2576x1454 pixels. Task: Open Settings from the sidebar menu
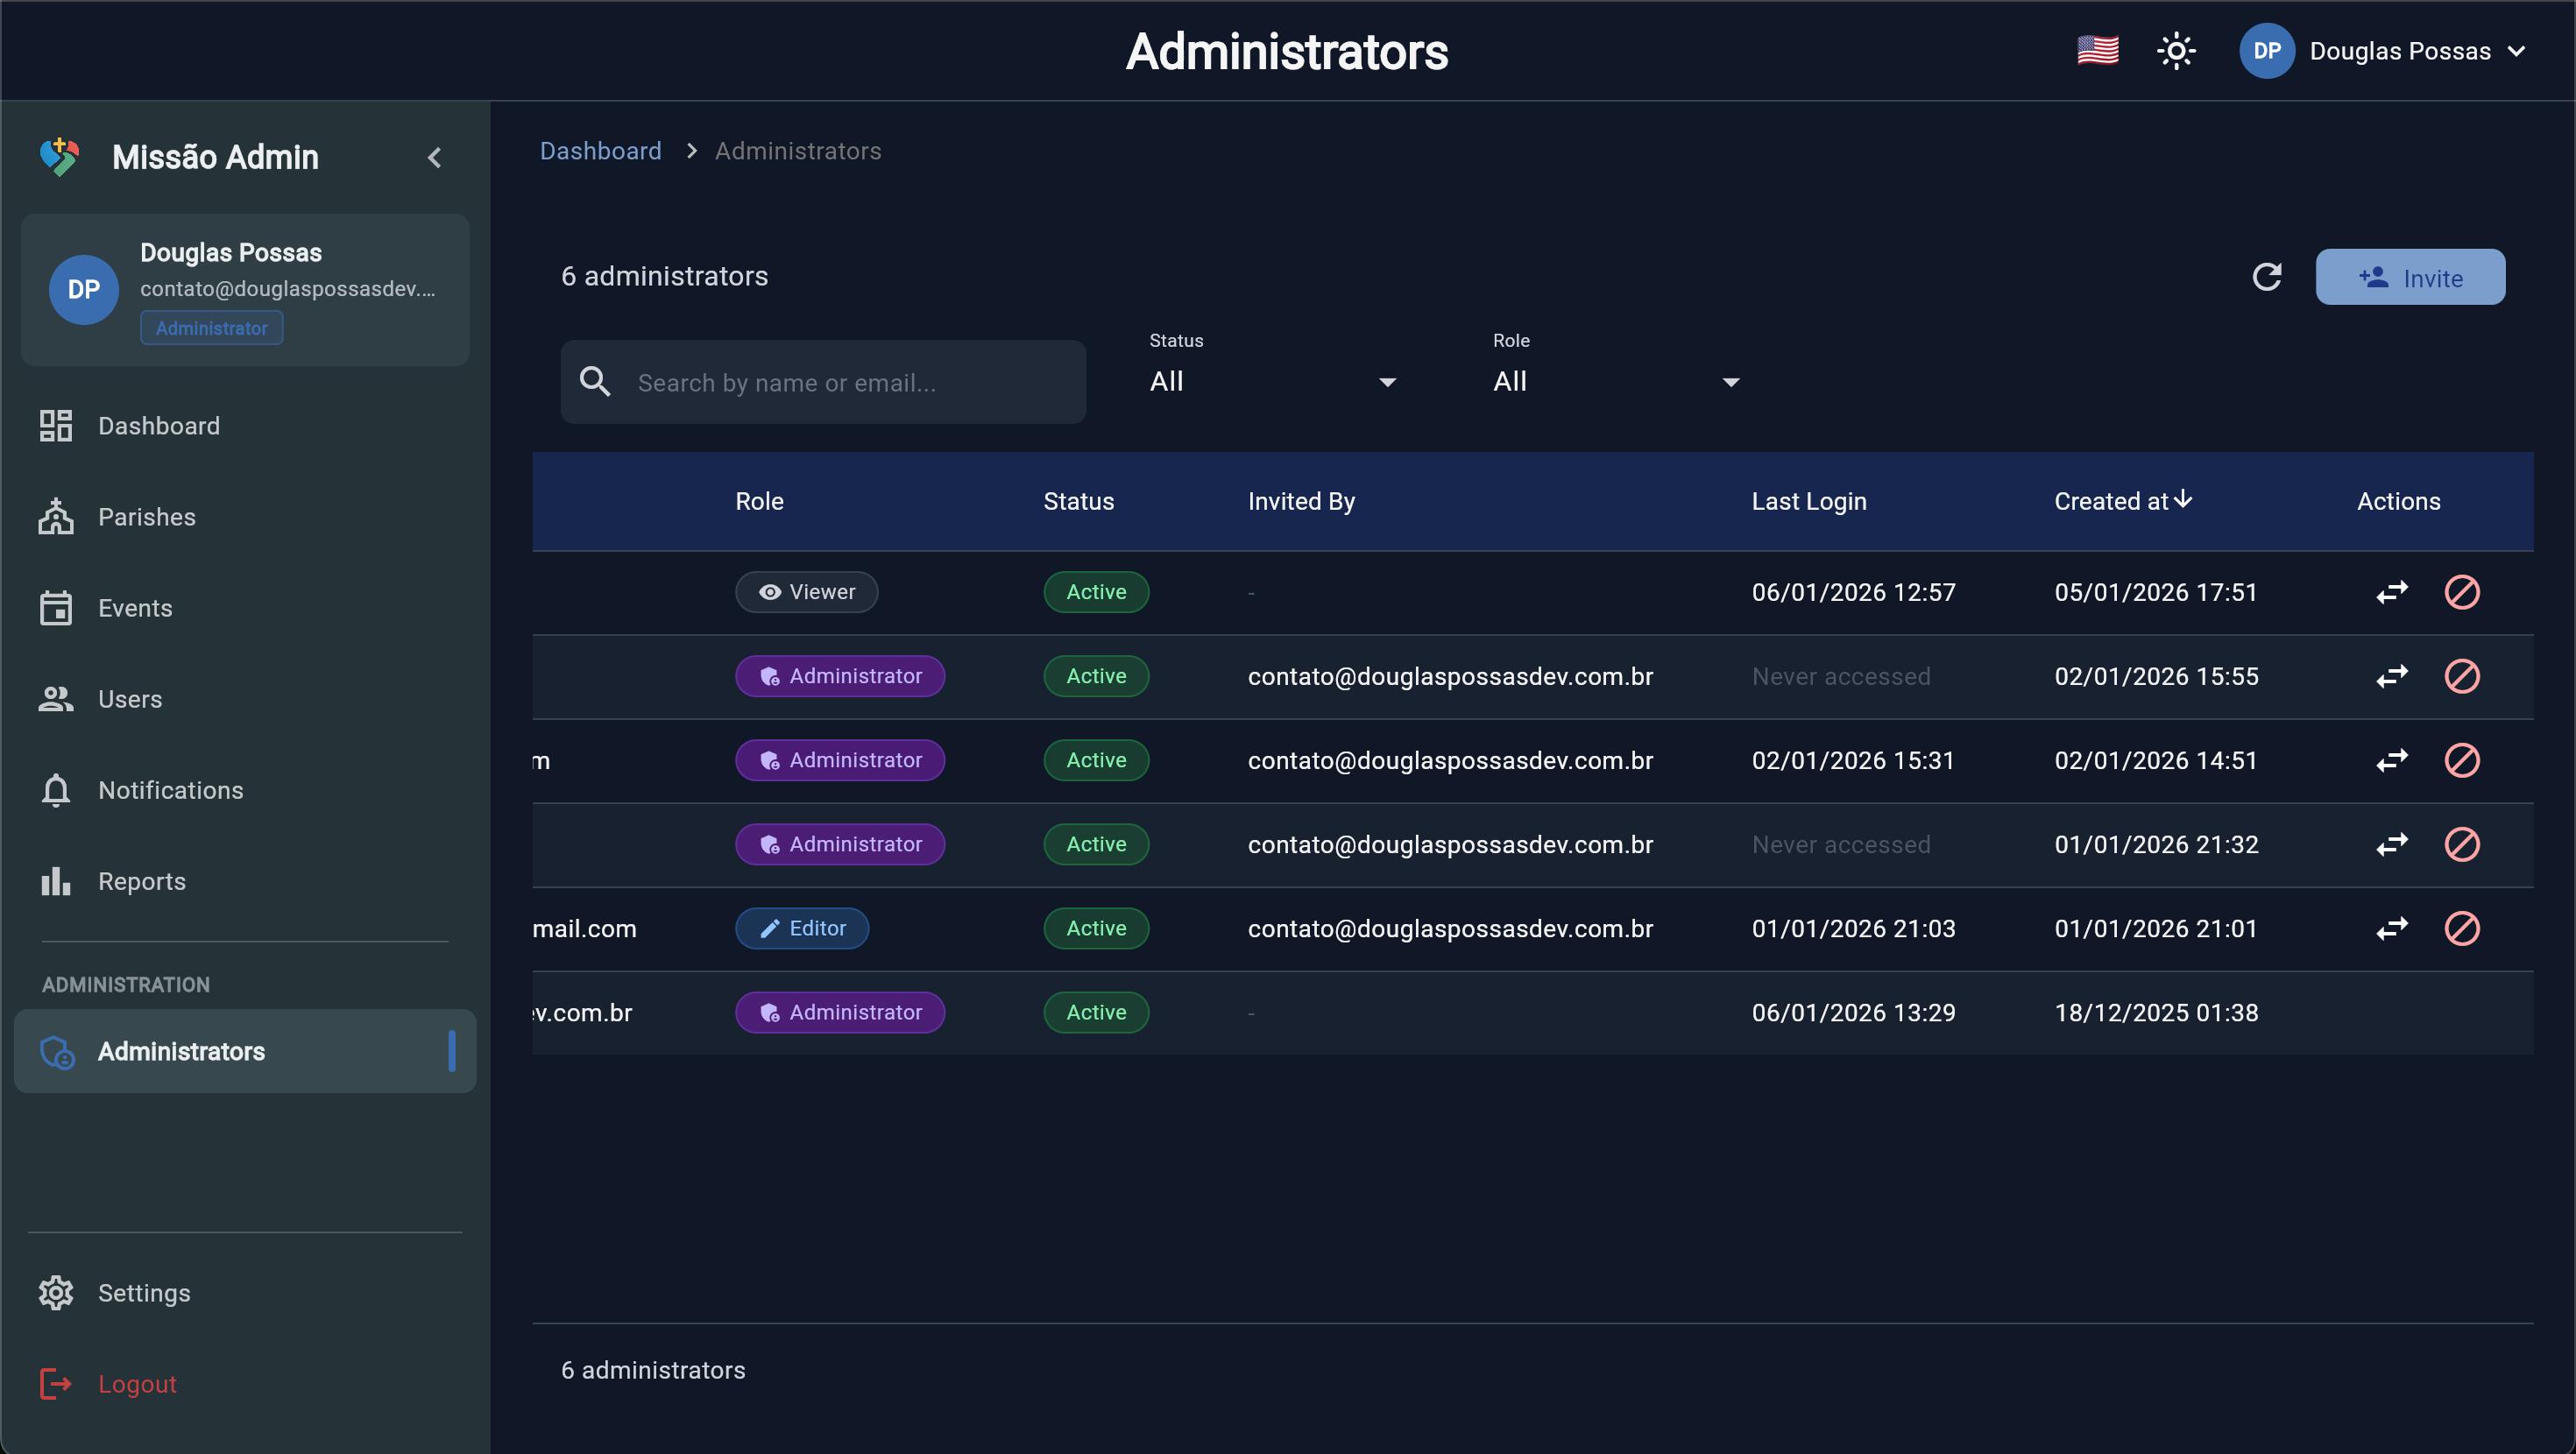point(144,1292)
